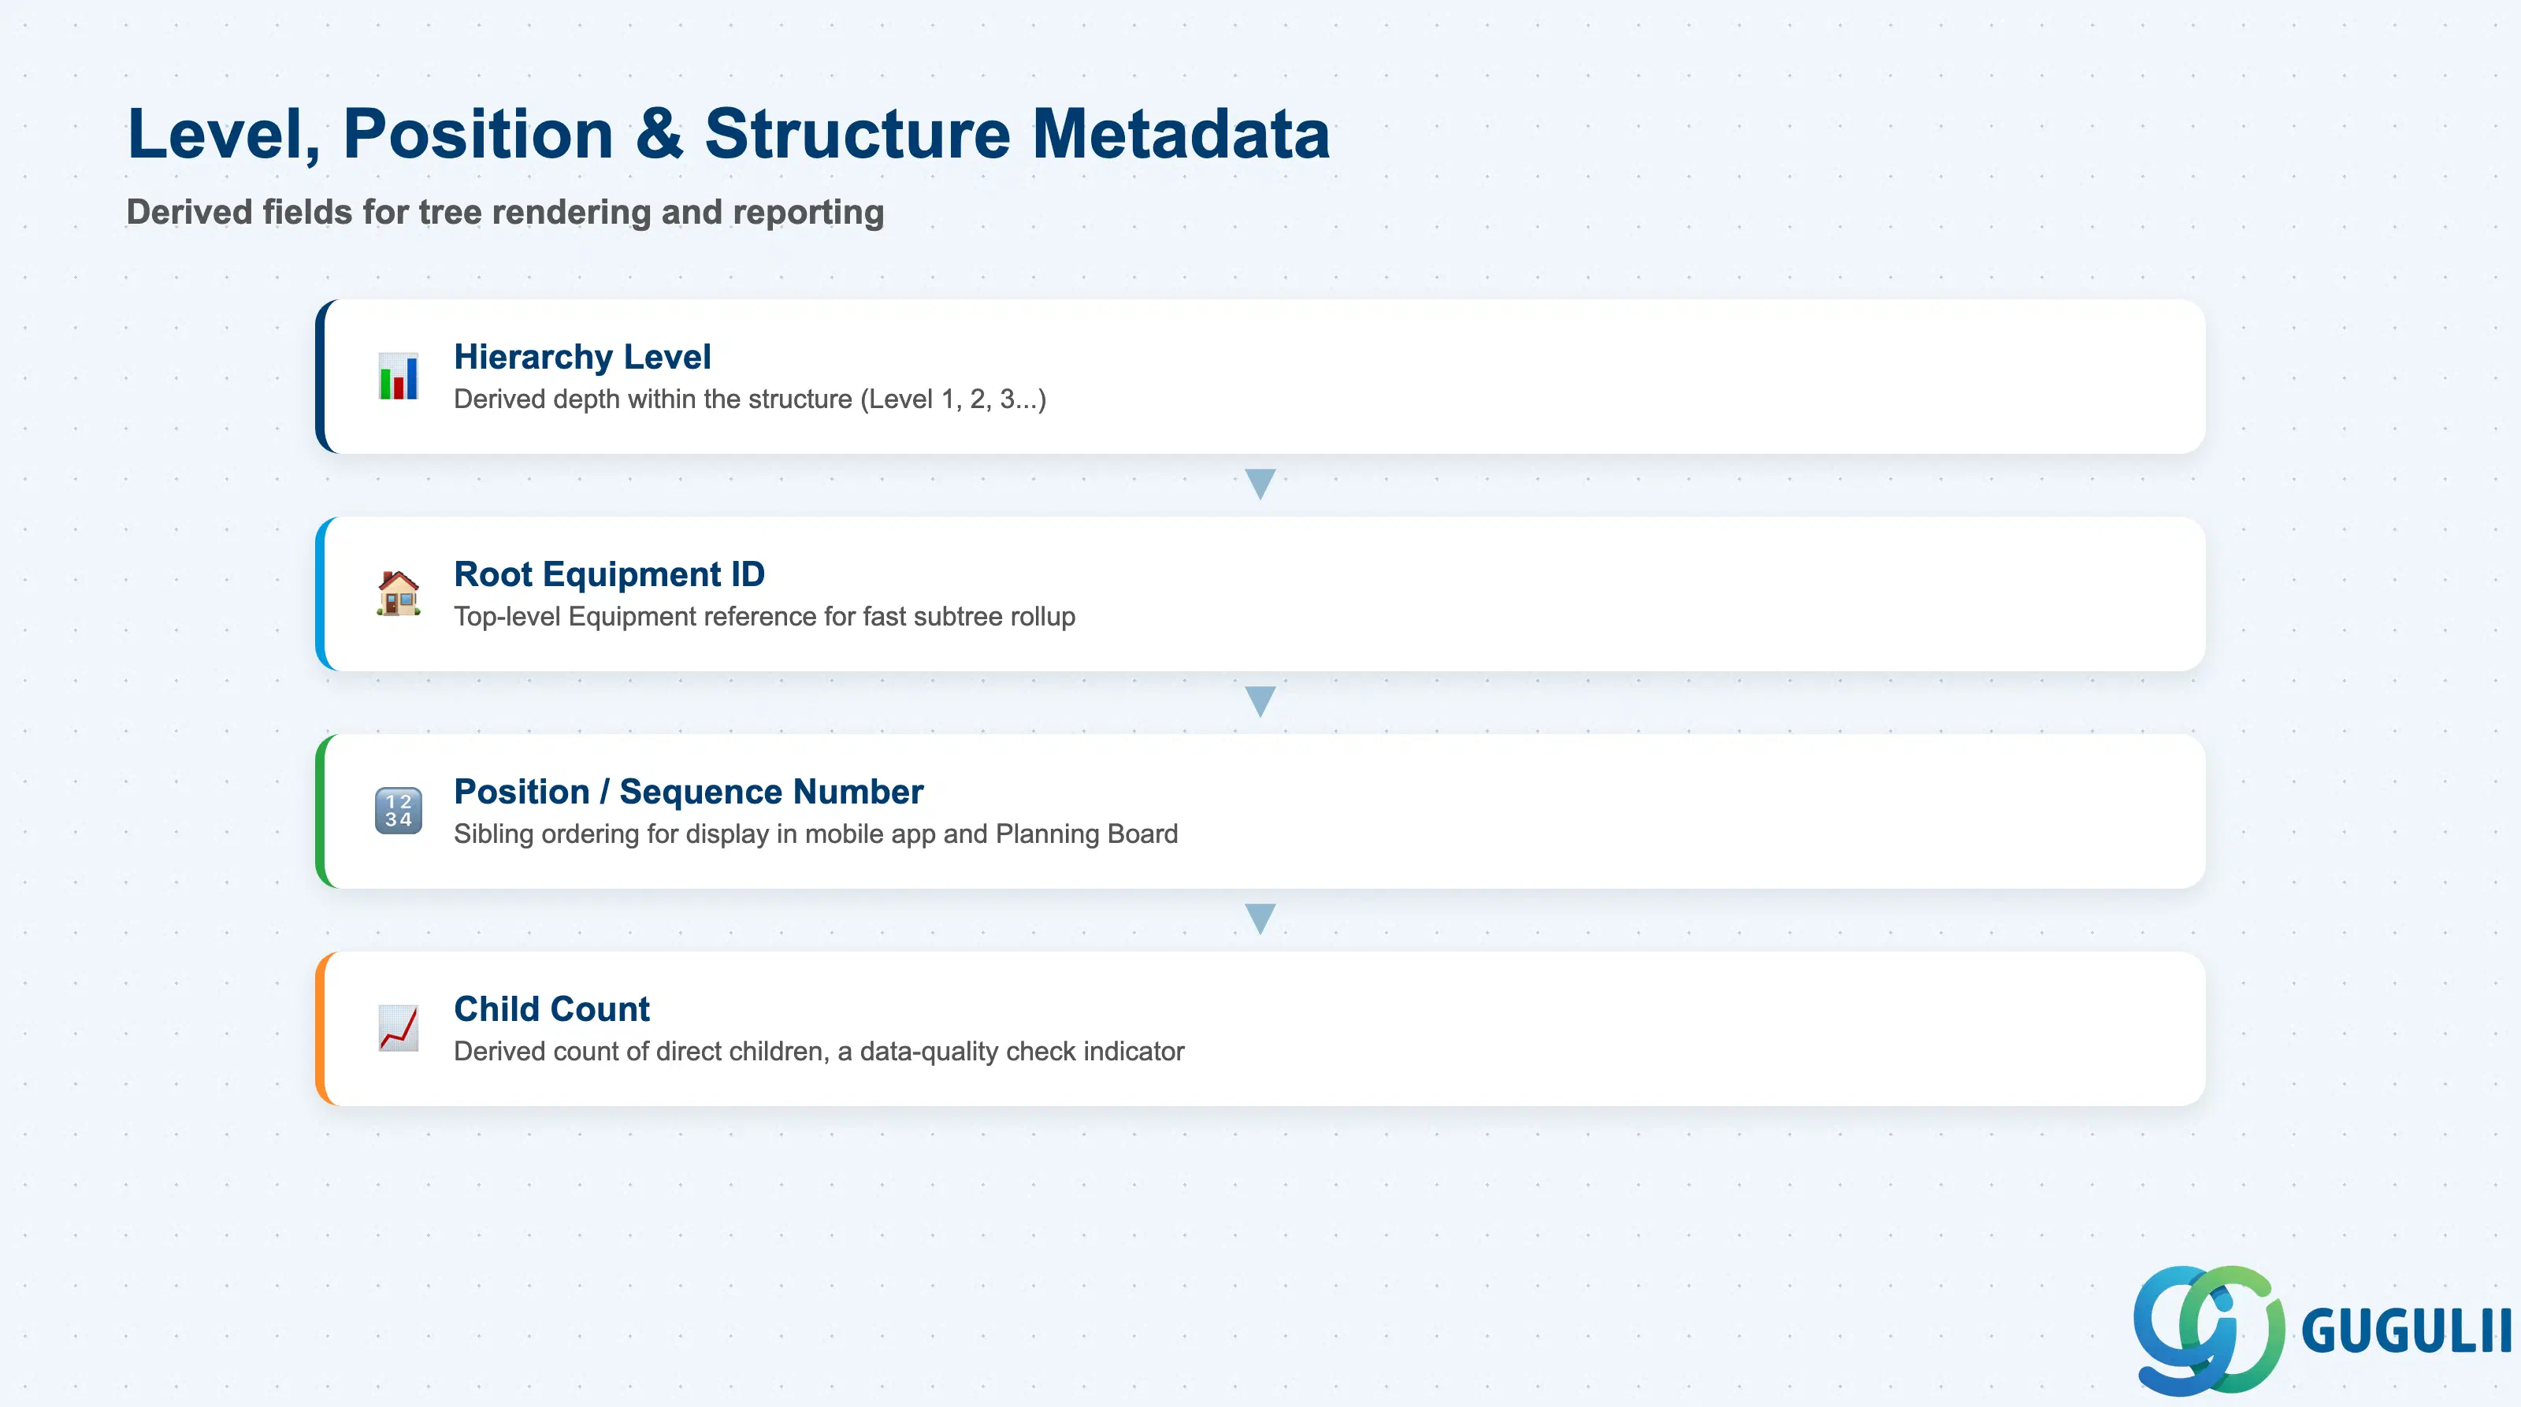Click the 1234 number icon
This screenshot has width=2521, height=1407.
point(399,811)
